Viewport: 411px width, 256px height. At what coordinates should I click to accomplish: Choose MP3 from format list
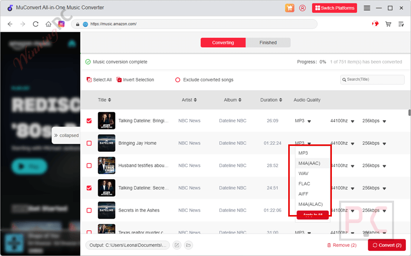pyautogui.click(x=312, y=153)
